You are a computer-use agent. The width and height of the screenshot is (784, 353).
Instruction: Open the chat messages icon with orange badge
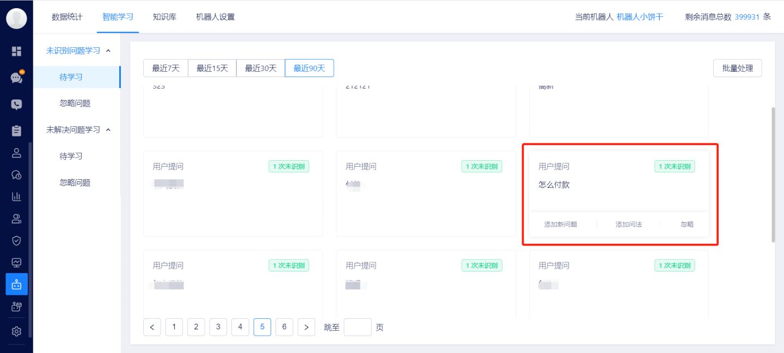pos(16,78)
